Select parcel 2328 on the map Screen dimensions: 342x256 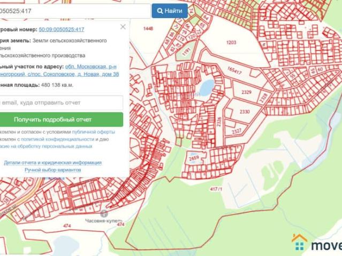click(263, 98)
